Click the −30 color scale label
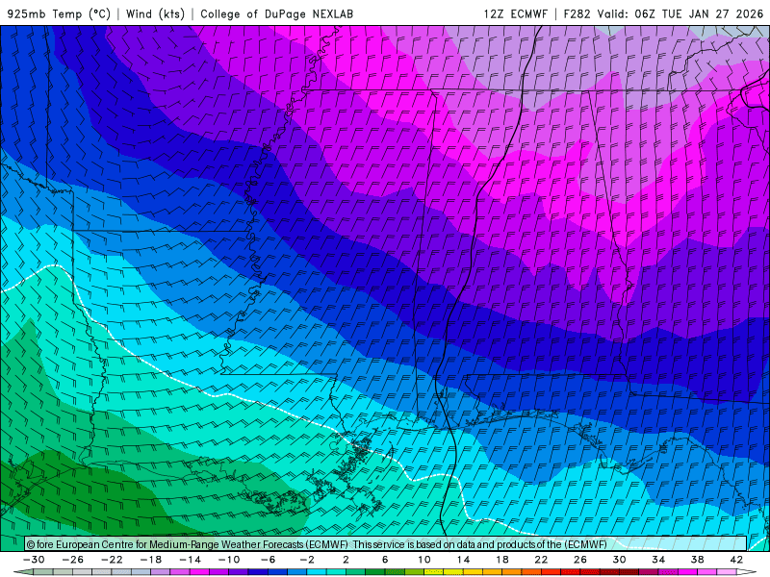 (34, 560)
